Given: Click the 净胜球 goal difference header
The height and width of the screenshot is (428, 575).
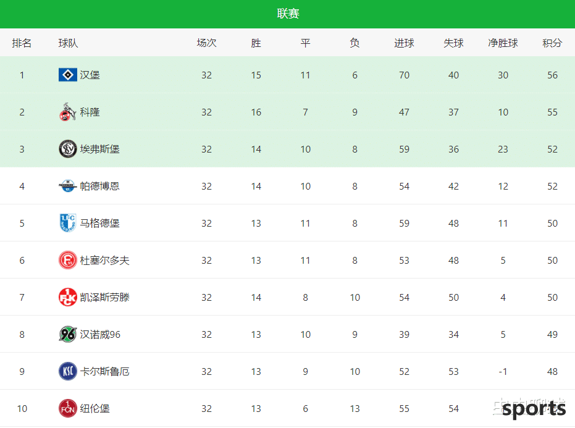Looking at the screenshot, I should click(503, 43).
